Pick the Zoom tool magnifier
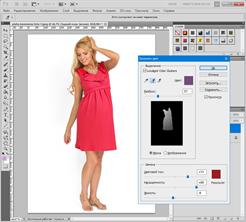This screenshot has width=246, height=222. click(6, 148)
